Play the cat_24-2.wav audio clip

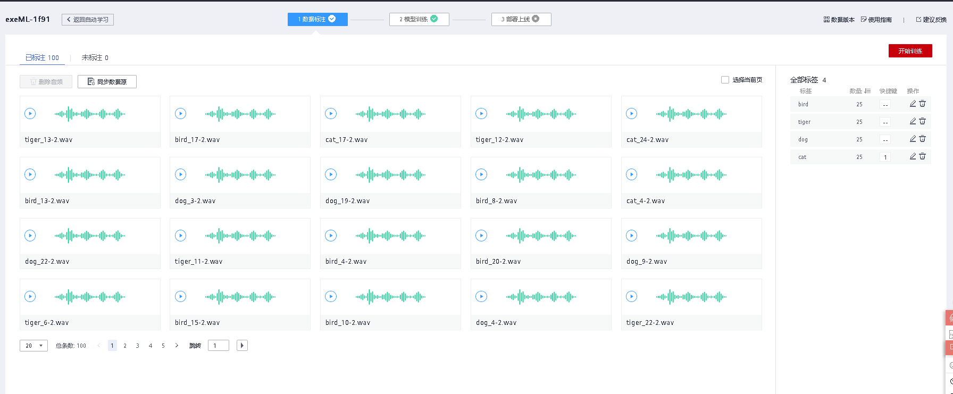[x=631, y=113]
